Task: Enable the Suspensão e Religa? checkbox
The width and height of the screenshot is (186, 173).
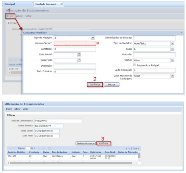Action: click(x=135, y=65)
